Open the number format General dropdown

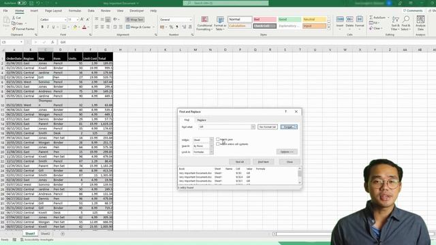click(x=191, y=20)
